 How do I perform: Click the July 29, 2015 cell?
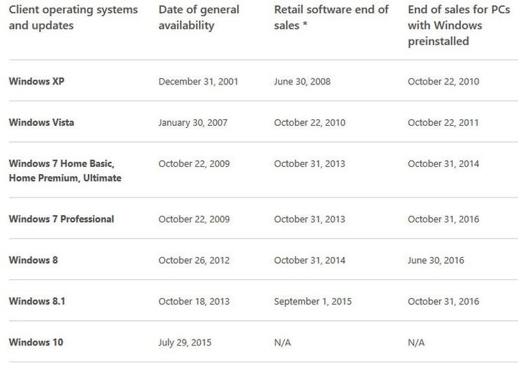pyautogui.click(x=185, y=342)
